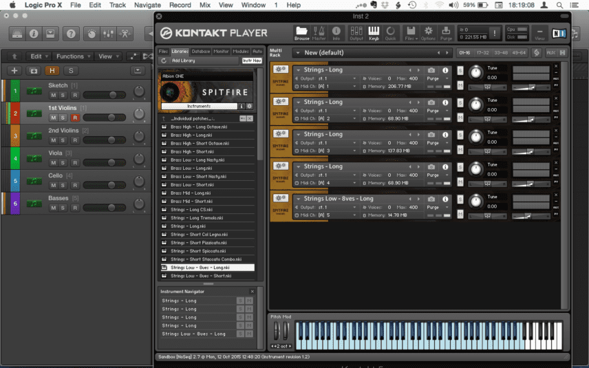Viewport: 589px width, 368px height.
Task: Open the Output mixer section
Action: 356,33
